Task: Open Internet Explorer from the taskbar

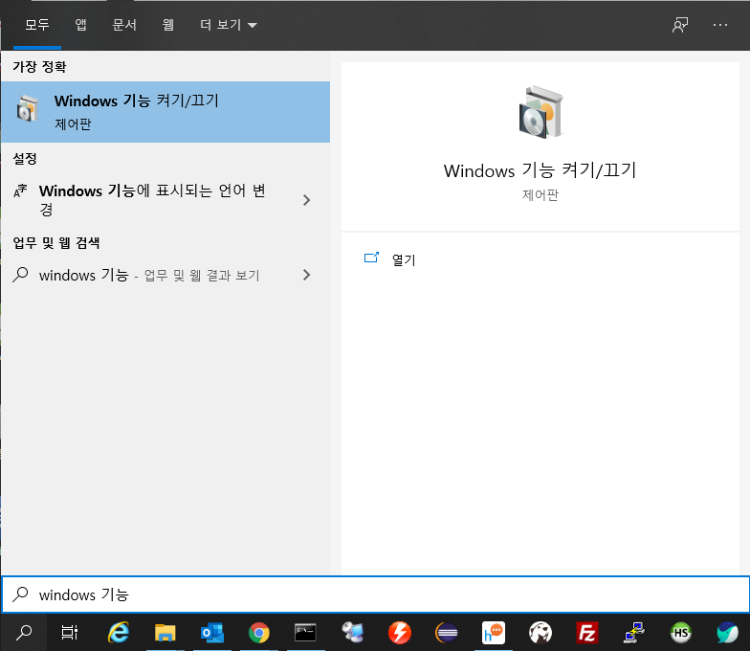Action: pyautogui.click(x=119, y=632)
